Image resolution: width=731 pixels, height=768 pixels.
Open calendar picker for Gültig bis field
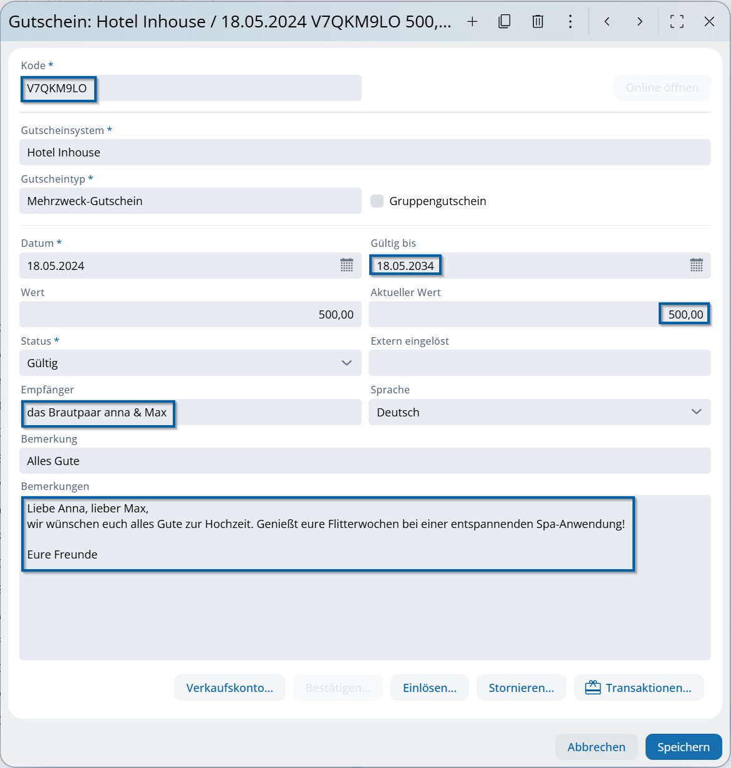[x=696, y=265]
